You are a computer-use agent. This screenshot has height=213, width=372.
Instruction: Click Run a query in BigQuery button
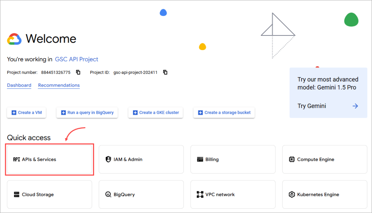87,113
